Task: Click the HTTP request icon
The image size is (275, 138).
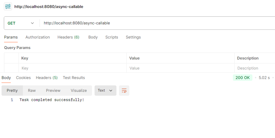Action: click(8, 6)
